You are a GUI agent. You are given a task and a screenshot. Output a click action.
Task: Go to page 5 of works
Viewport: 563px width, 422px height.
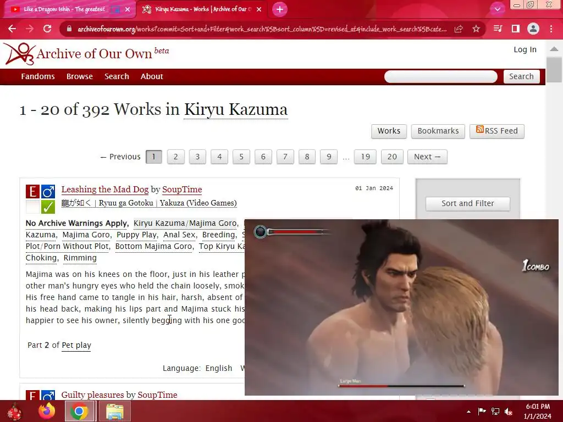(x=241, y=157)
